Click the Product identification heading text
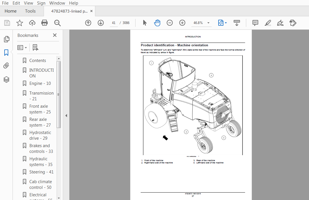Viewport: 309px width, 200px height. coord(174,45)
